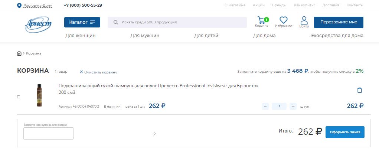
Task: Increase the shampoo quantity with plus button
Action: (293, 107)
